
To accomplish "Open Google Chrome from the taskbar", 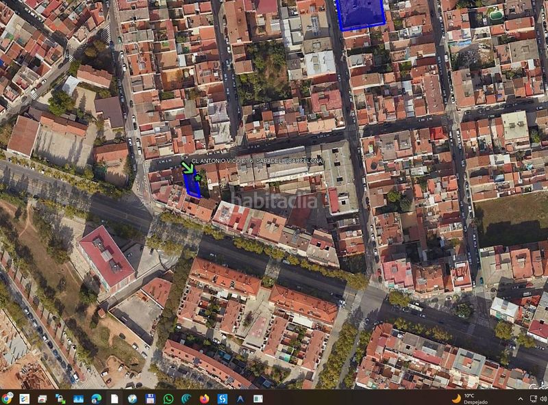I will (6, 398).
